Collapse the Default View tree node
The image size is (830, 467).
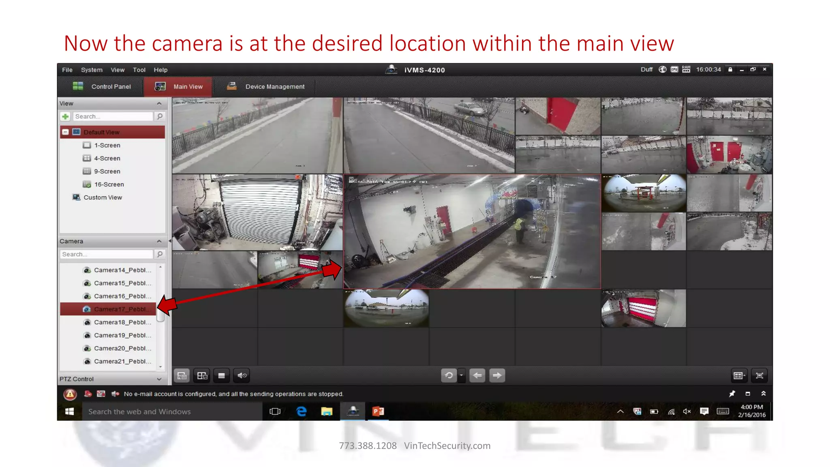coord(65,132)
